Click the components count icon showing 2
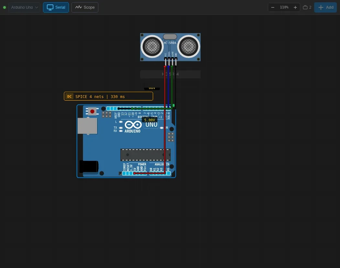The height and width of the screenshot is (268, 340). click(x=307, y=7)
